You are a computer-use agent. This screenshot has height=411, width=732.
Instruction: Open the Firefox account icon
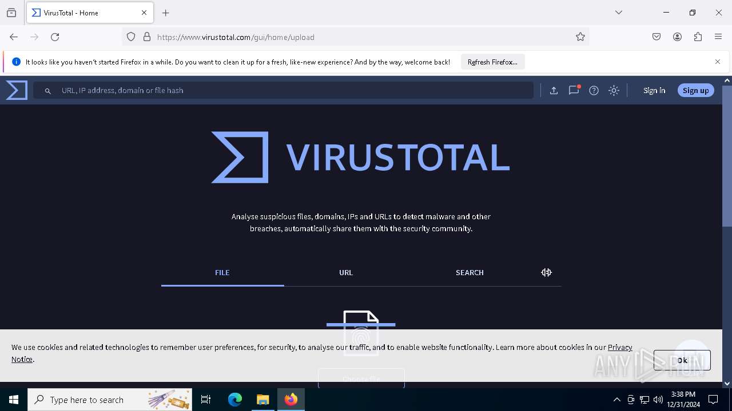(x=677, y=37)
